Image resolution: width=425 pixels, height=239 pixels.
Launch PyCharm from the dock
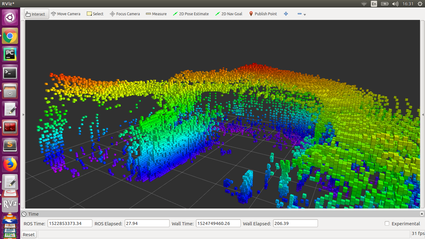[10, 54]
